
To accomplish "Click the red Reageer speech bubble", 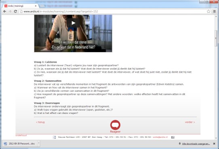I will [115, 125].
